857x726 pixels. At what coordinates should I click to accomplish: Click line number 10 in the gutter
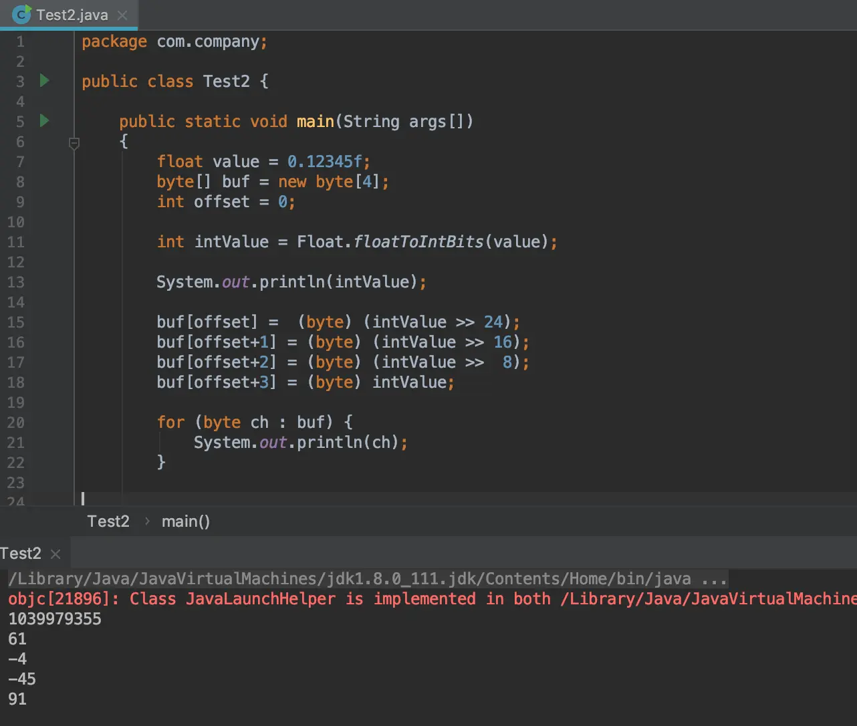pyautogui.click(x=15, y=222)
